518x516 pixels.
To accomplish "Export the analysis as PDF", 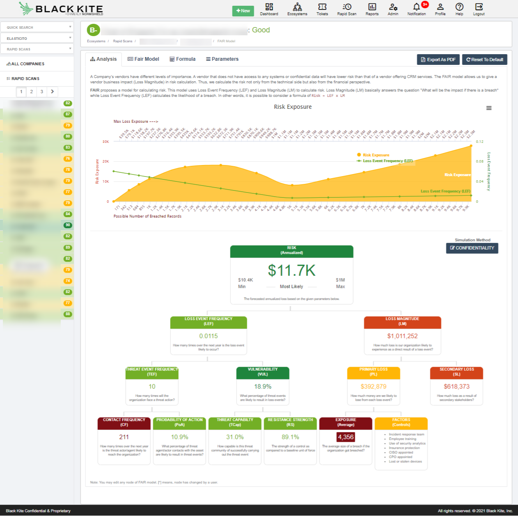I will (438, 59).
